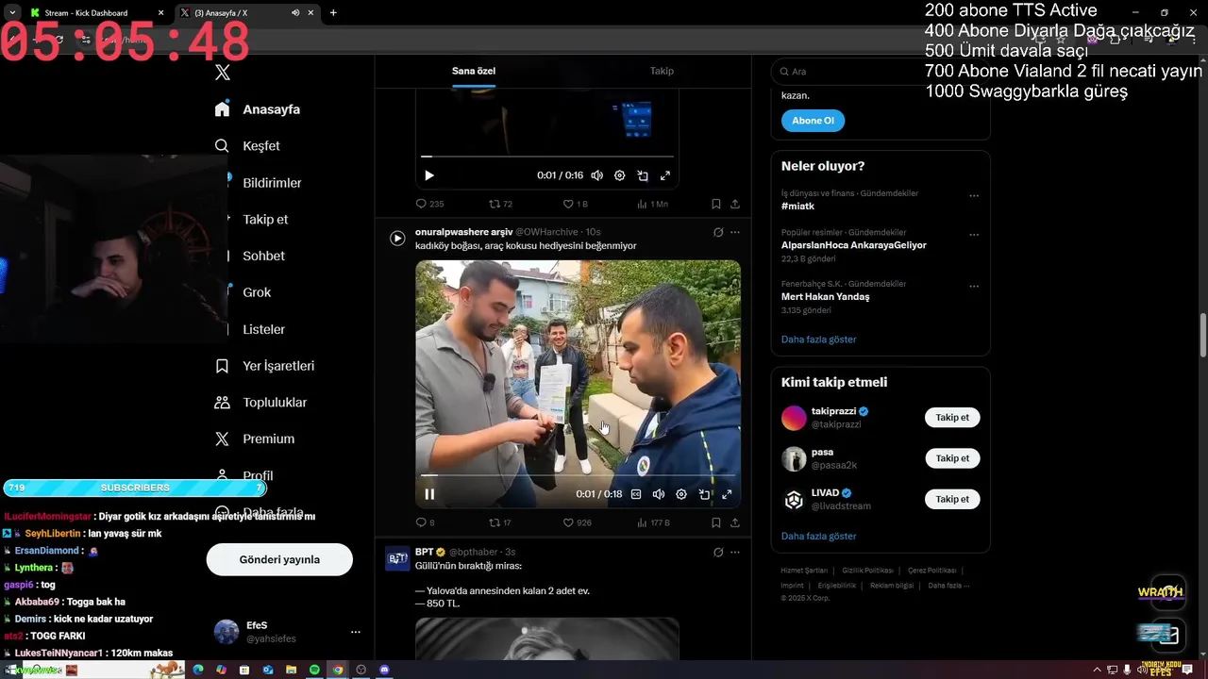Open more menu on onuralpwashere post
This screenshot has height=679, width=1208.
(x=735, y=232)
